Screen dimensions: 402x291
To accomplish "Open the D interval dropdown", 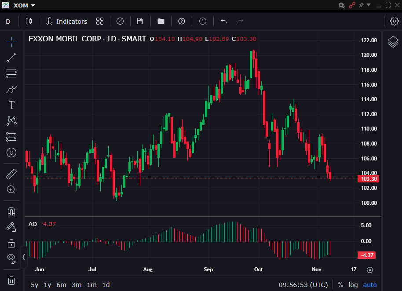I will click(x=8, y=21).
